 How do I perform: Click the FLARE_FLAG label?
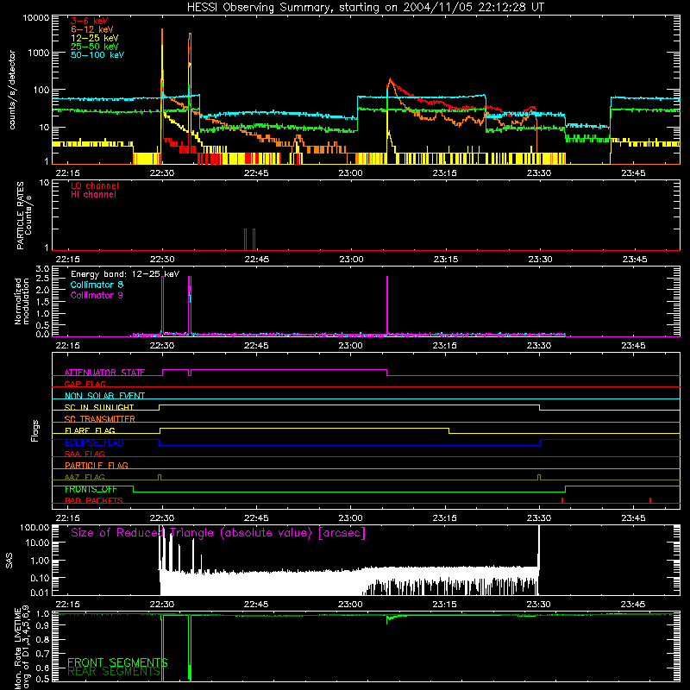pos(90,430)
